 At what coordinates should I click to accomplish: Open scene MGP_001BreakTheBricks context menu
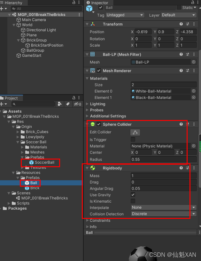79,15
